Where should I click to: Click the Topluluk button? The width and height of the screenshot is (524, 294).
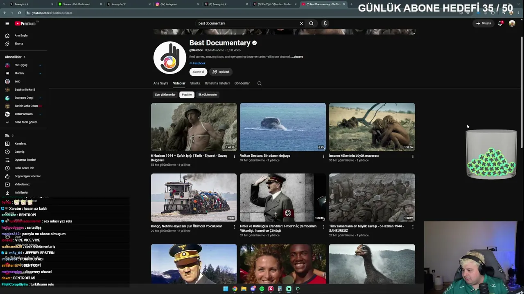coord(221,72)
